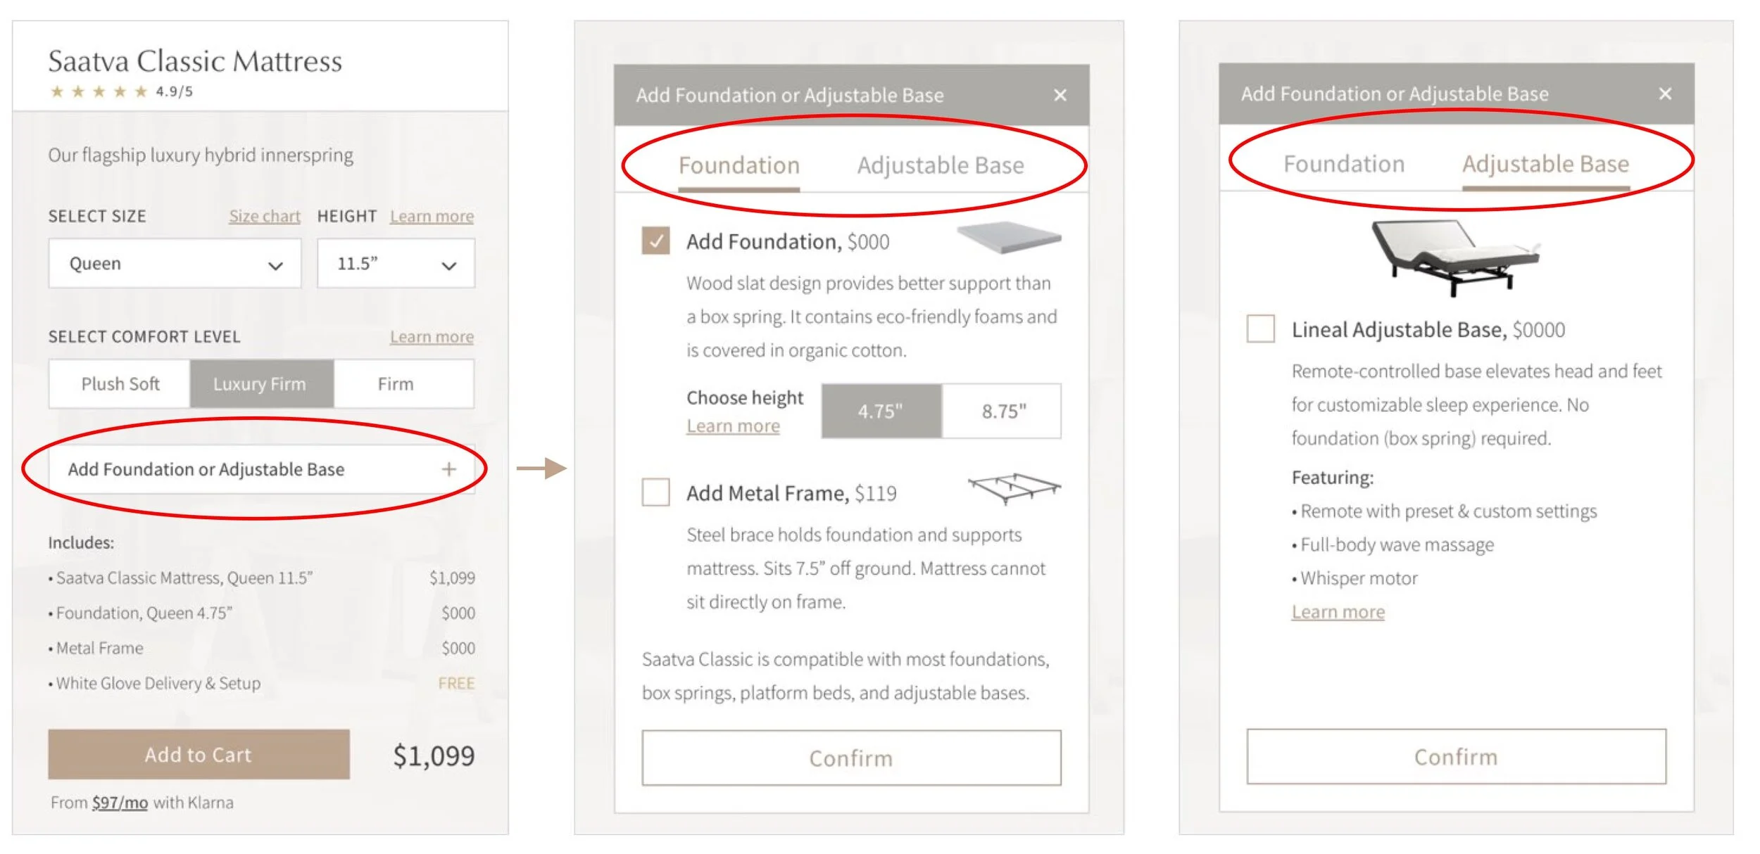This screenshot has height=854, width=1760.
Task: Choose the 8.75" foundation height
Action: (x=1002, y=411)
